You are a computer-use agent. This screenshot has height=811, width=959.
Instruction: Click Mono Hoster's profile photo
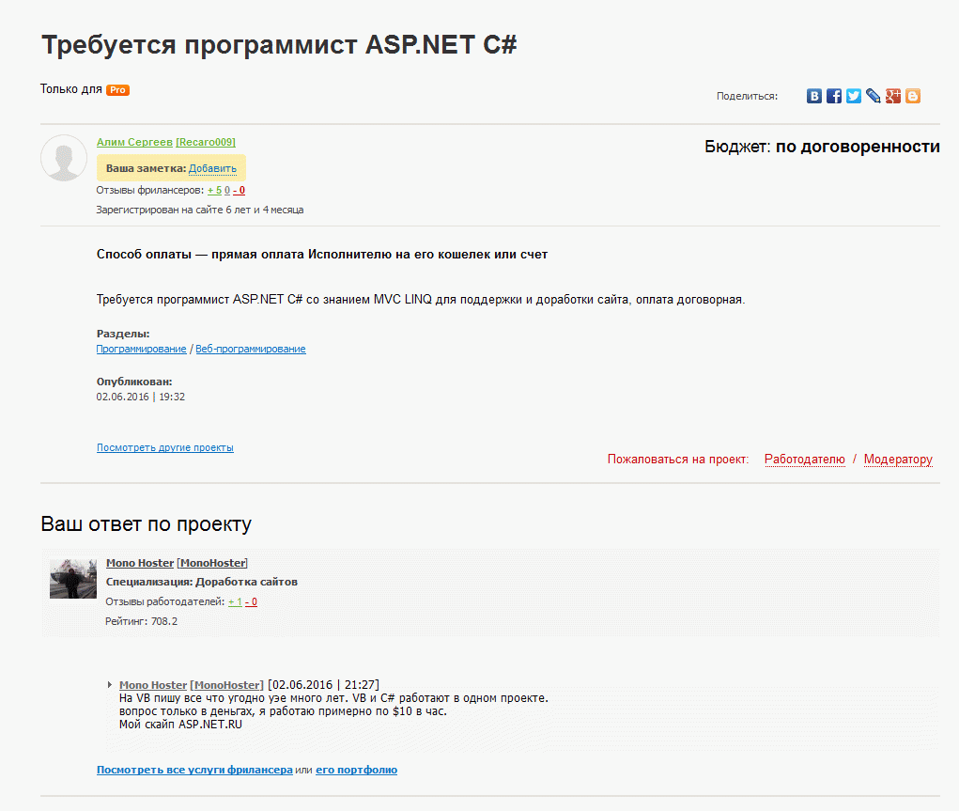73,579
